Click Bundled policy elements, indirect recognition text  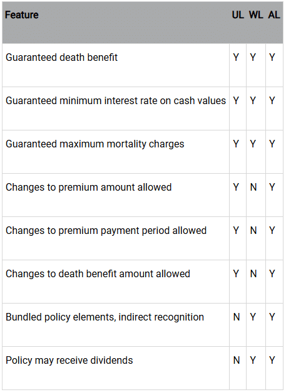tap(105, 317)
